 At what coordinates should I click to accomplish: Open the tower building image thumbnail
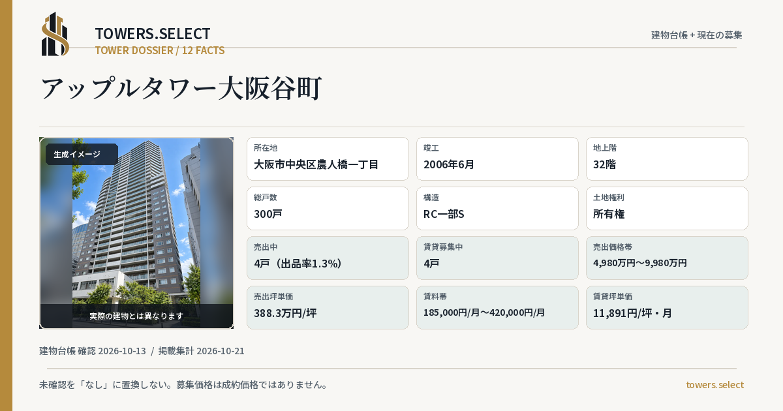pos(136,233)
